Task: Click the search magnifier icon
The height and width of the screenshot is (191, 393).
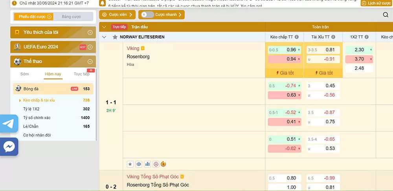Action: (x=386, y=15)
